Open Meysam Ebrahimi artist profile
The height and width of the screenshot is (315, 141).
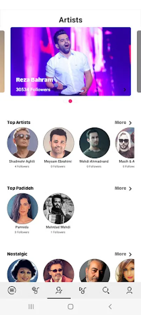pyautogui.click(x=59, y=143)
